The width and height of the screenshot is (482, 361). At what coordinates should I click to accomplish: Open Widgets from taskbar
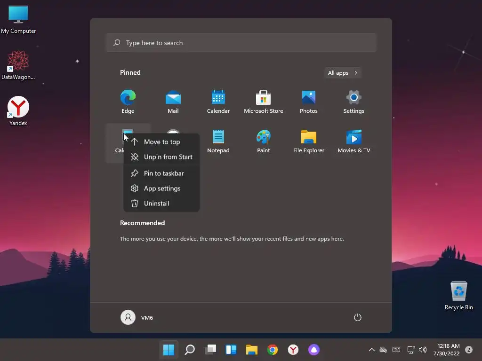231,350
